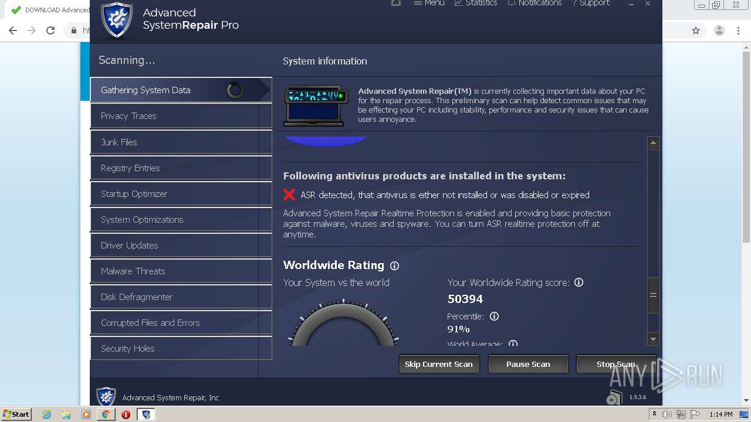Click the Action Center flag tray icon
This screenshot has width=751, height=422.
coord(695,414)
